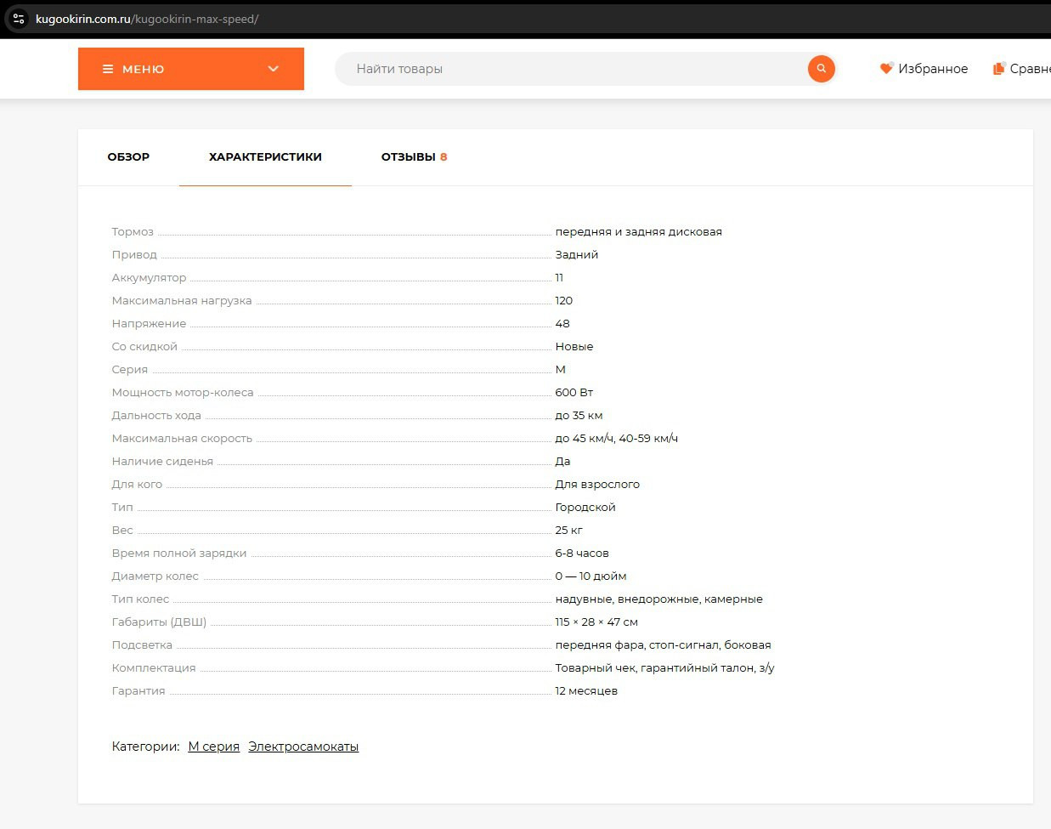
Task: Open the Электросамокаты category link
Action: 303,747
